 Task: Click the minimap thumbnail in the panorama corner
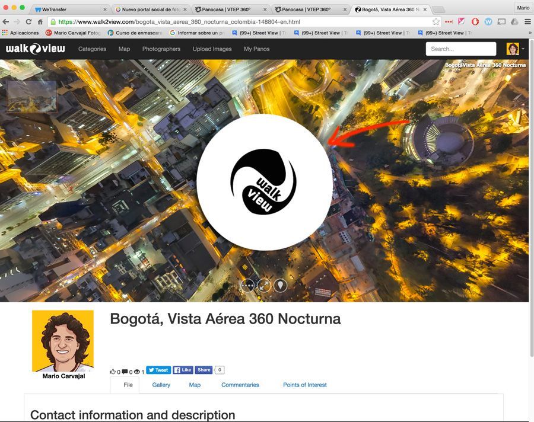tap(32, 96)
